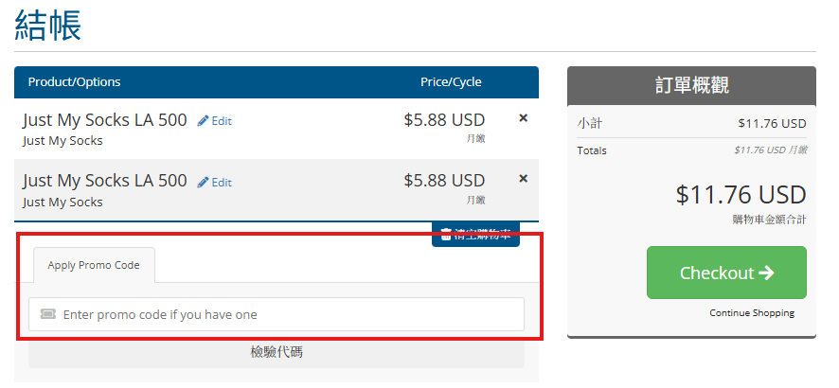This screenshot has width=839, height=388.
Task: Click the ticket icon in promo field
Action: [x=48, y=314]
